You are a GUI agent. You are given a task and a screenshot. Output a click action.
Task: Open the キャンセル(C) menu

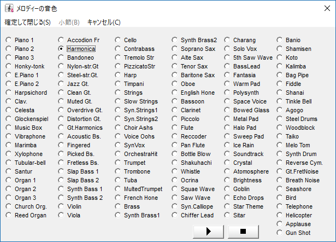tap(104, 22)
